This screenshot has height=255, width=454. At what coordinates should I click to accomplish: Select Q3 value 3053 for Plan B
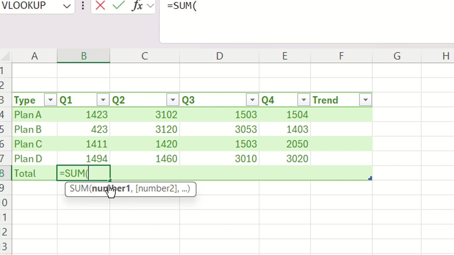[220, 129]
